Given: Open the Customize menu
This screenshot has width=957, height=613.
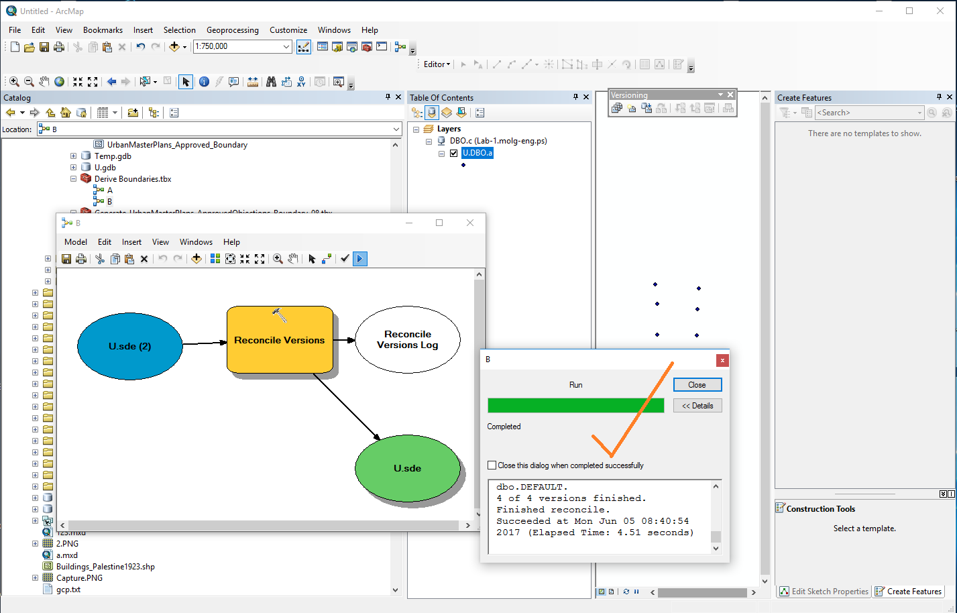Looking at the screenshot, I should click(x=288, y=30).
